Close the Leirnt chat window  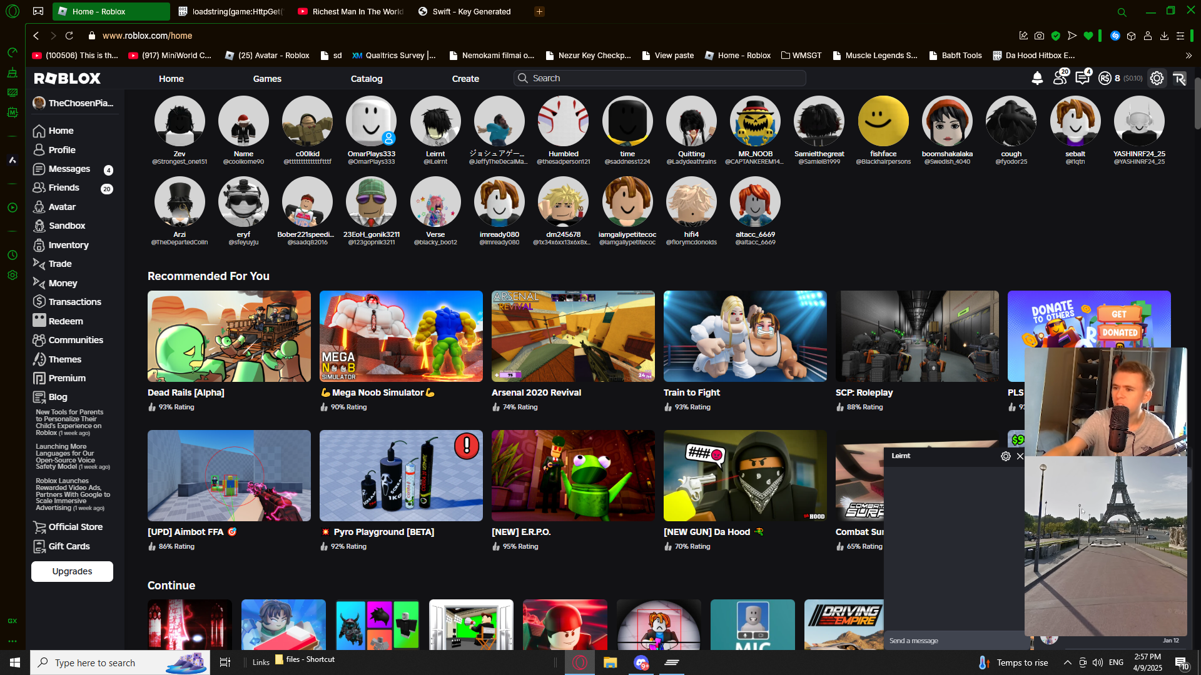pos(1020,456)
